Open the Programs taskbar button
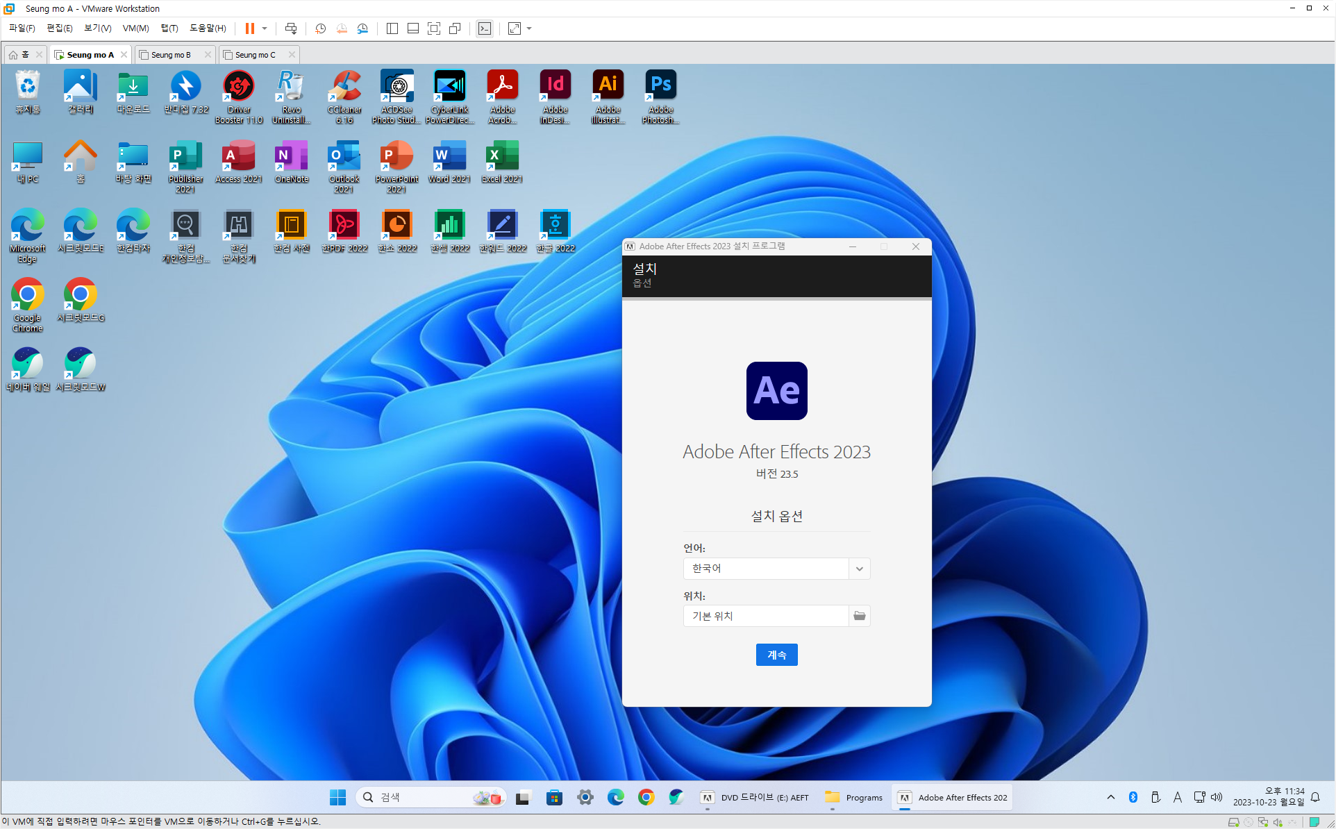The height and width of the screenshot is (829, 1336). click(854, 798)
